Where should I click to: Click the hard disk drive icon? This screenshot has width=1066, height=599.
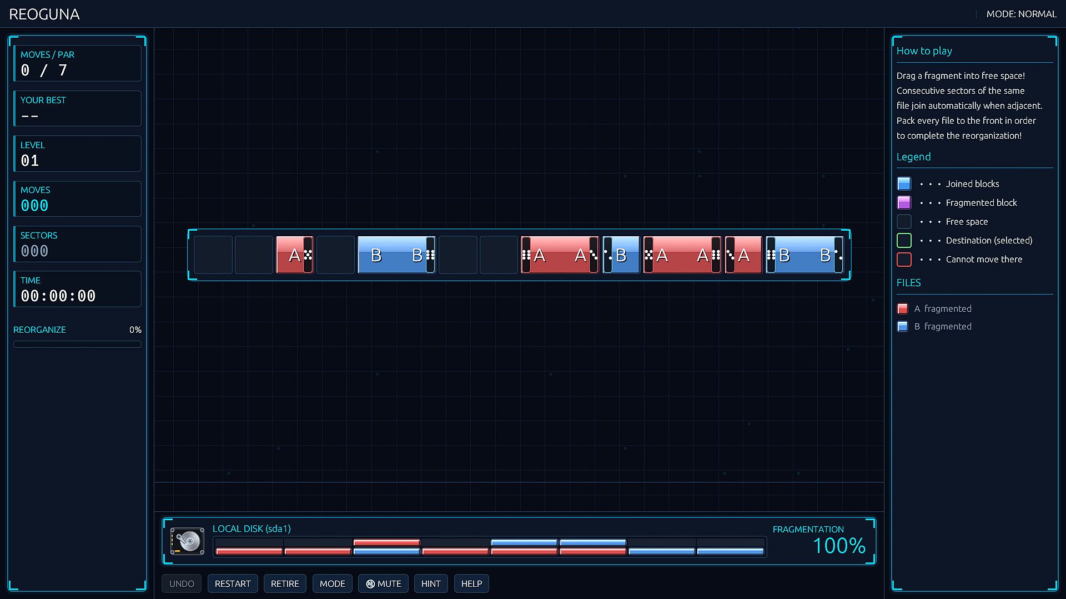pyautogui.click(x=187, y=541)
